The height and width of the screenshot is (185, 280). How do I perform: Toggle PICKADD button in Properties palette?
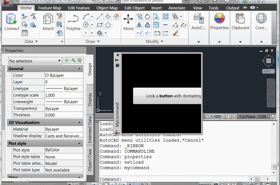click(x=67, y=61)
